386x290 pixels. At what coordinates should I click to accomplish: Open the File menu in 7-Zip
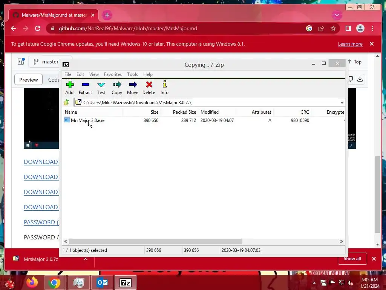68,74
